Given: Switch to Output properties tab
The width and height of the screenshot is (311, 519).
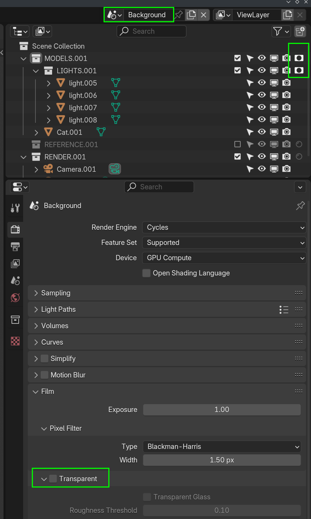Looking at the screenshot, I should tap(15, 246).
